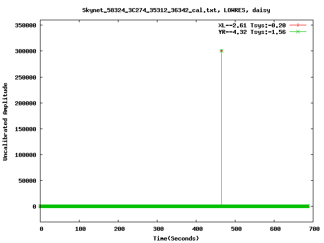The image size is (324, 243).
Task: Click the x-axis tick value 600
Action: pyautogui.click(x=275, y=229)
